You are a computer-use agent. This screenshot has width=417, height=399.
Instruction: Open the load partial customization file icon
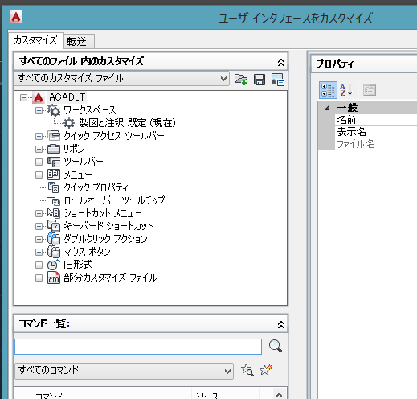(241, 80)
